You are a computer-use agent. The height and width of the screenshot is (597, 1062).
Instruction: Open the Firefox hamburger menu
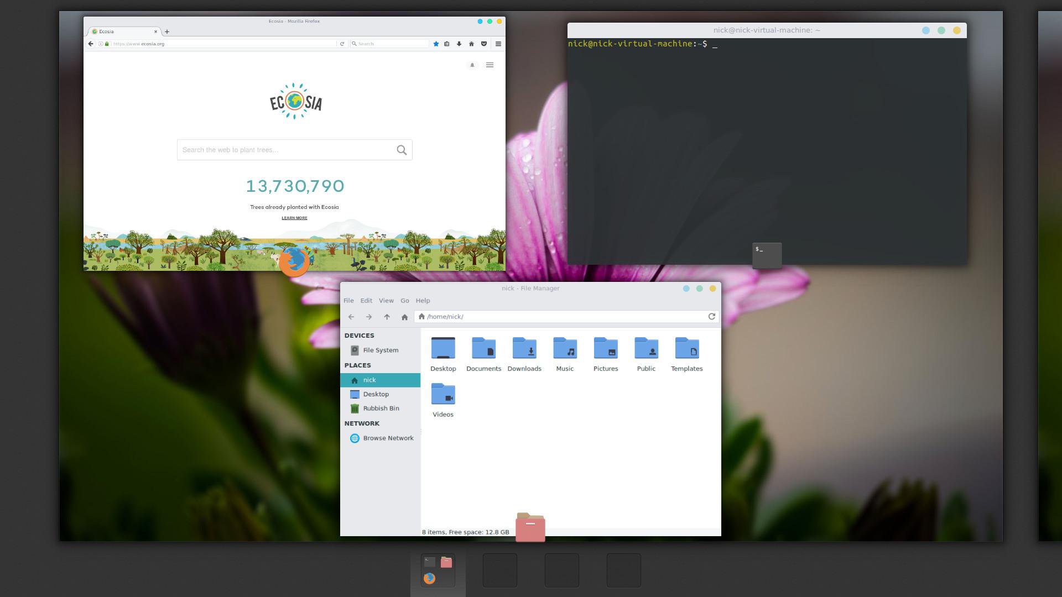498,44
